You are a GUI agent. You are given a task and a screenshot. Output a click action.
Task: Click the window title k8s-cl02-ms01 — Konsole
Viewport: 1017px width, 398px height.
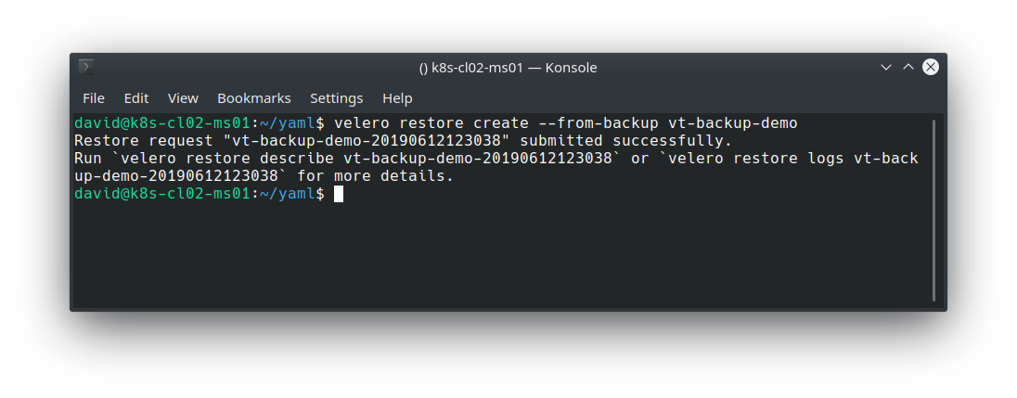tap(508, 68)
